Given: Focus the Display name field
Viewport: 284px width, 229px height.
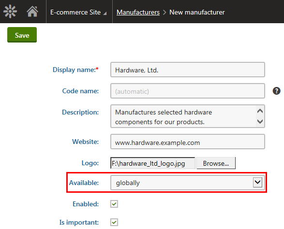Looking at the screenshot, I should (x=188, y=70).
